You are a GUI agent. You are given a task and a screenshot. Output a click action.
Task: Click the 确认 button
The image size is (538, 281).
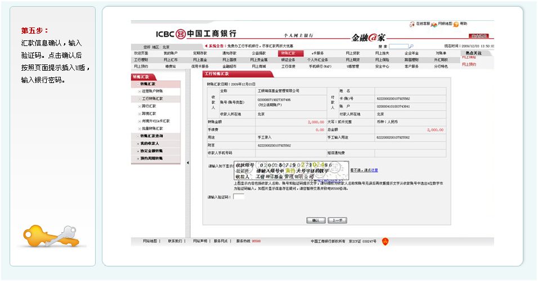point(316,220)
